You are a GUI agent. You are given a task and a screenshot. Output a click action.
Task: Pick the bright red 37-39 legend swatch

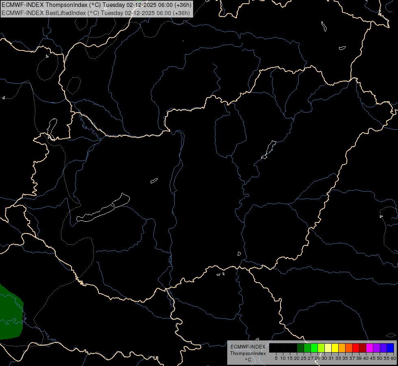coord(356,348)
